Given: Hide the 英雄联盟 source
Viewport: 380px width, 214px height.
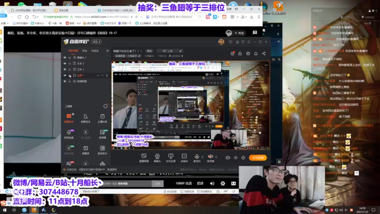Looking at the screenshot, I should point(65,81).
